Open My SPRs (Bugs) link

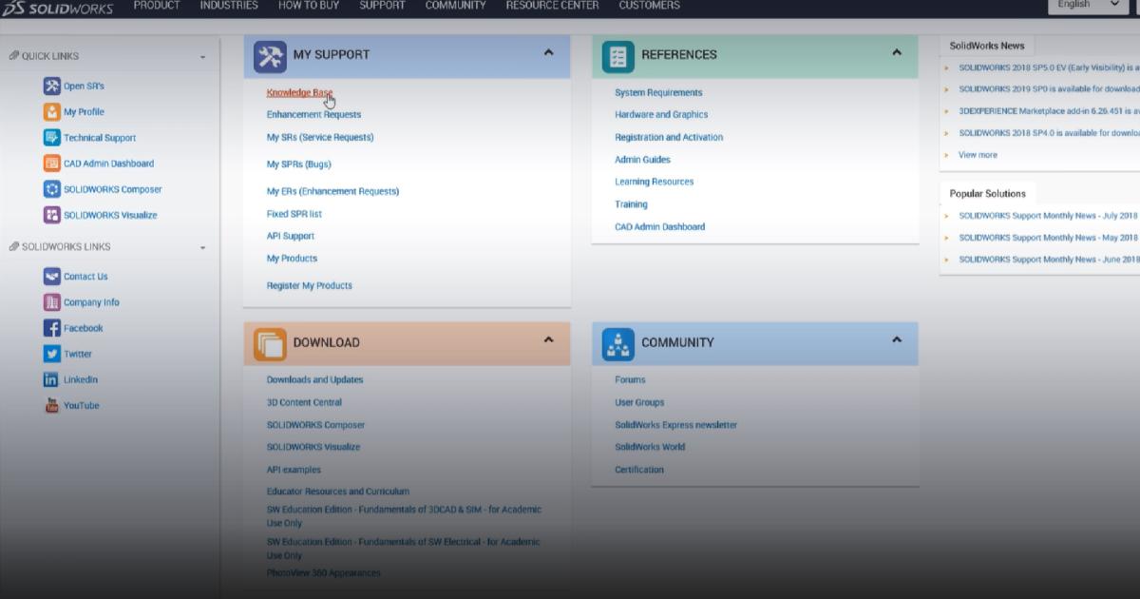pyautogui.click(x=298, y=164)
